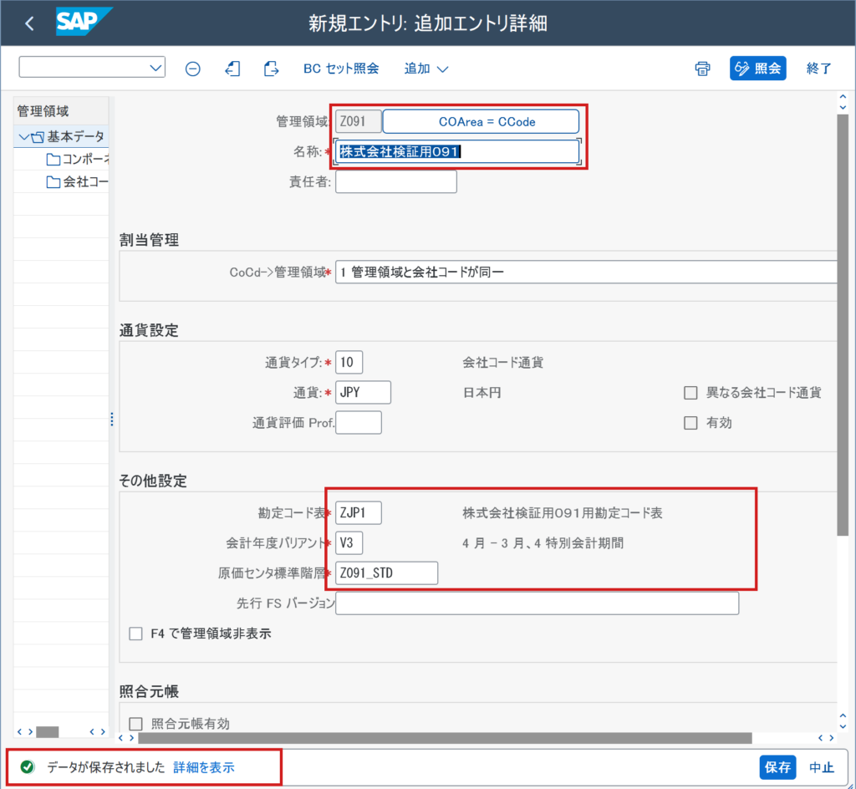Expand the 追加 menu
This screenshot has width=856, height=789.
(425, 69)
